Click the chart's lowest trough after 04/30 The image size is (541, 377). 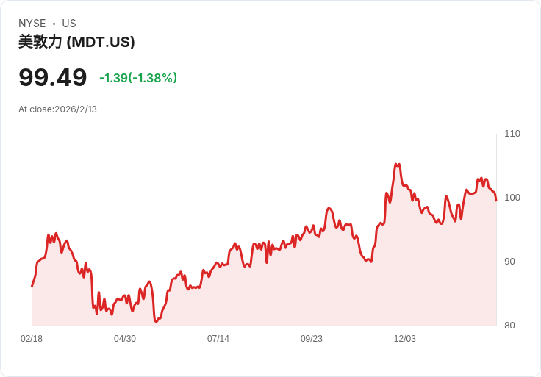click(157, 321)
